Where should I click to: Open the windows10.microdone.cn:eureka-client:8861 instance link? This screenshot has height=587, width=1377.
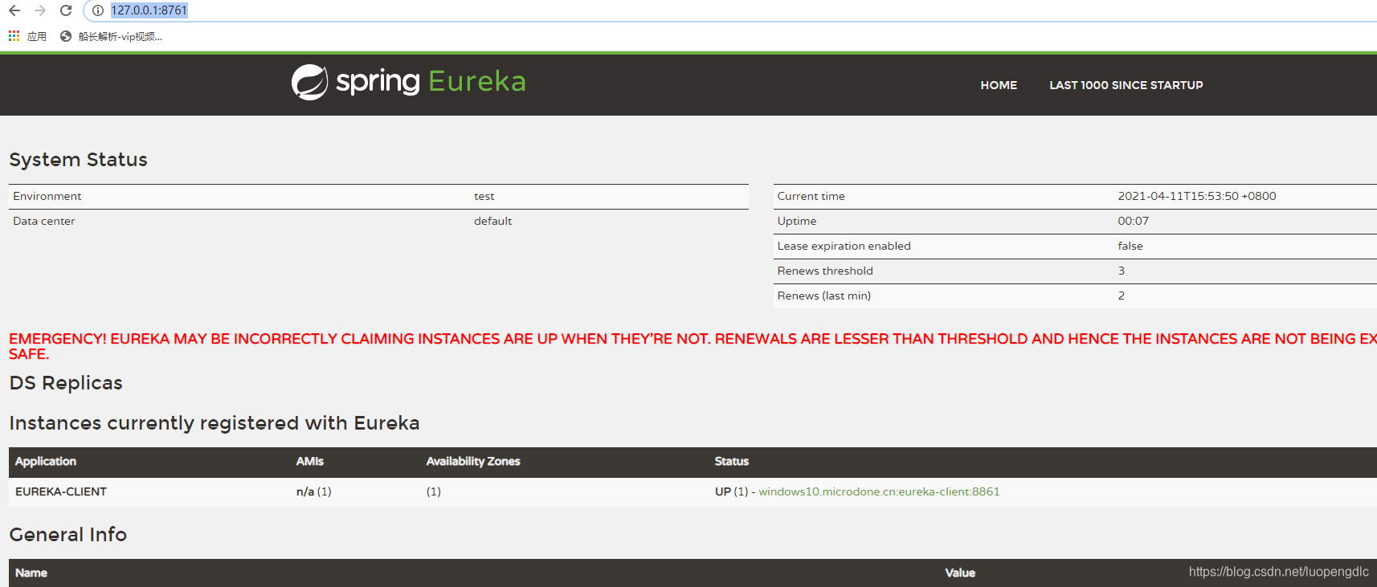879,491
